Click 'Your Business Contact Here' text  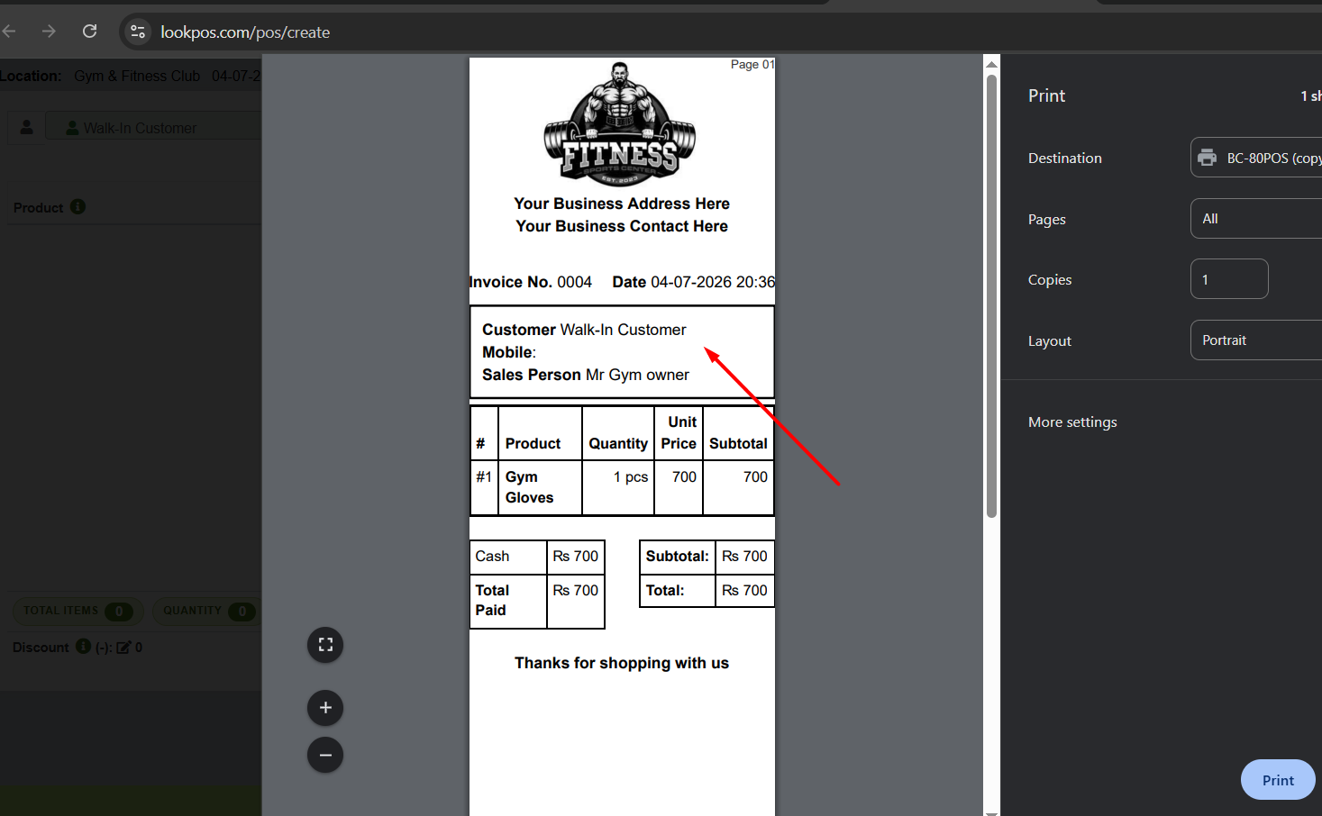[622, 226]
